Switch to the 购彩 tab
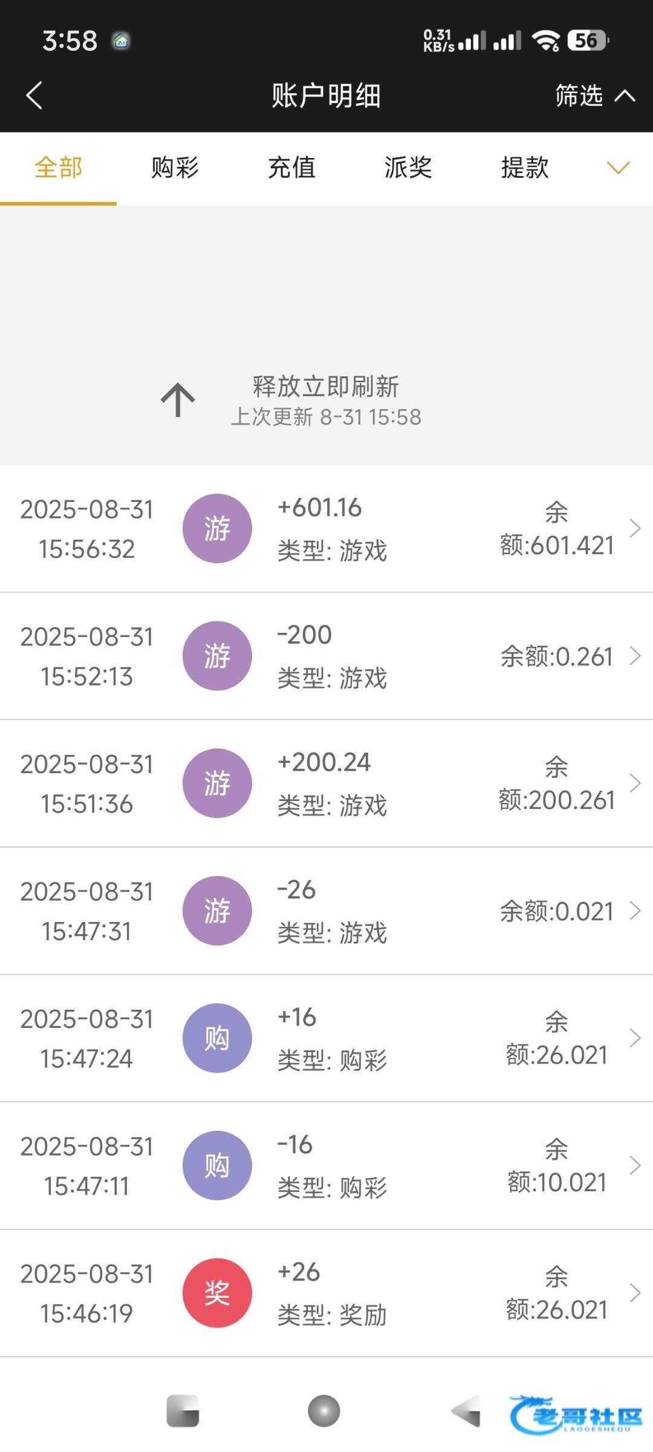This screenshot has width=653, height=1452. click(x=175, y=168)
